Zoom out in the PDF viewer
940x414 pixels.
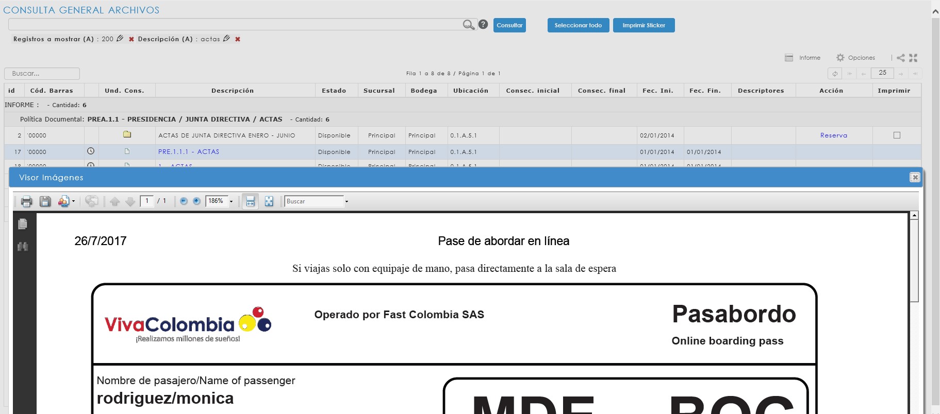click(184, 201)
